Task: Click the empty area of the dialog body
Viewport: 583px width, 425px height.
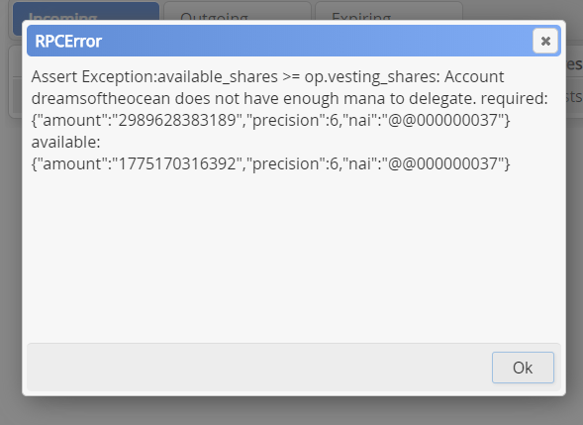Action: tap(294, 257)
